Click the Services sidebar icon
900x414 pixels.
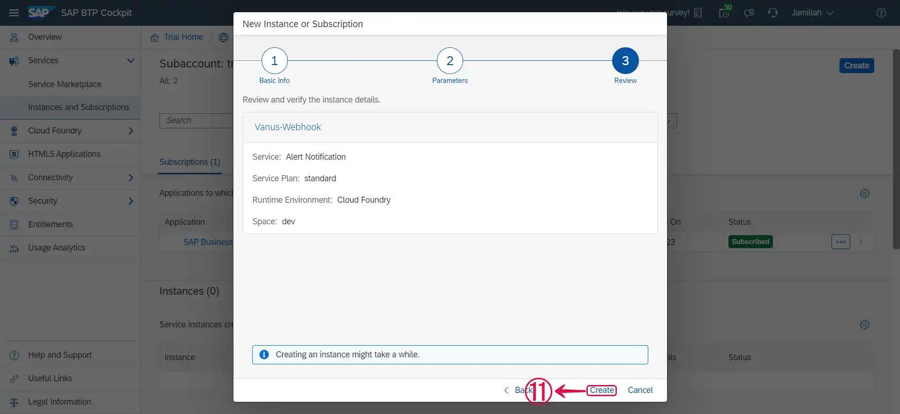tap(14, 60)
